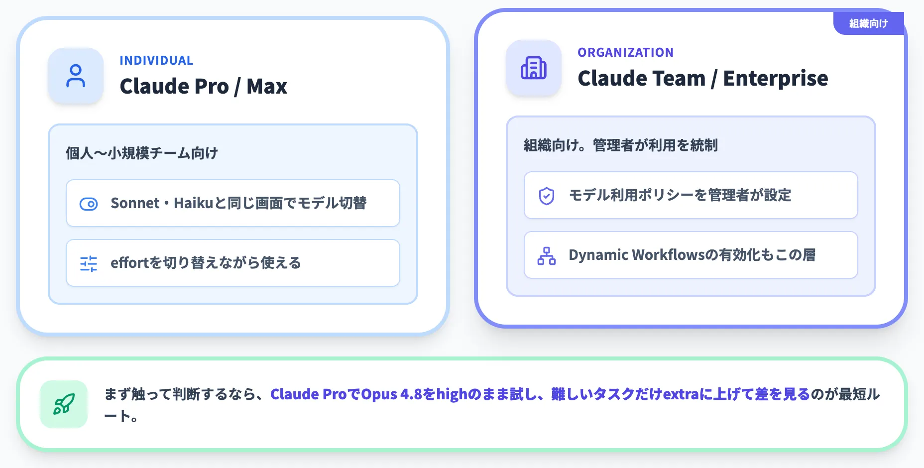The width and height of the screenshot is (924, 468).
Task: Click the モデル利用ポリシーを管理者が設定 row
Action: click(691, 195)
